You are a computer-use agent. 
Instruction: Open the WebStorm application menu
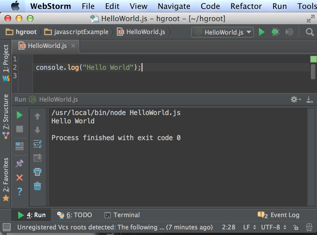point(51,6)
